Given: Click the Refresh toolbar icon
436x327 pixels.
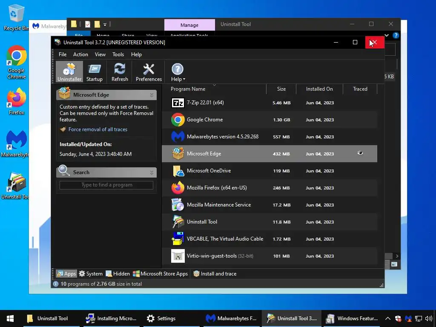Looking at the screenshot, I should (x=120, y=72).
